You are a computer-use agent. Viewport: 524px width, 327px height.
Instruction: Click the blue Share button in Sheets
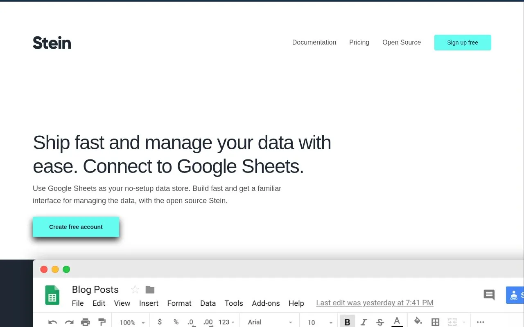click(x=515, y=295)
